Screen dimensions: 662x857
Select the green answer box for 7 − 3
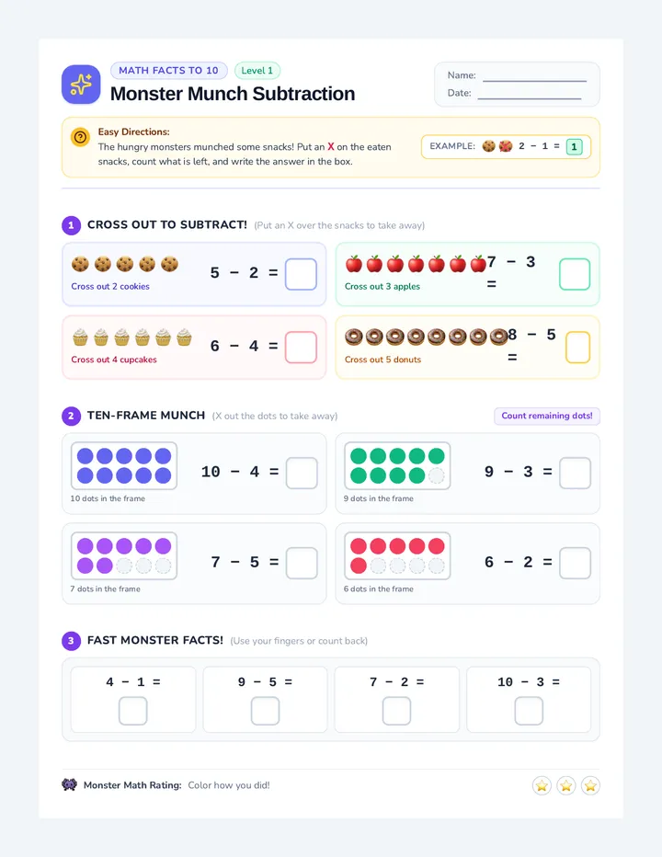[575, 274]
